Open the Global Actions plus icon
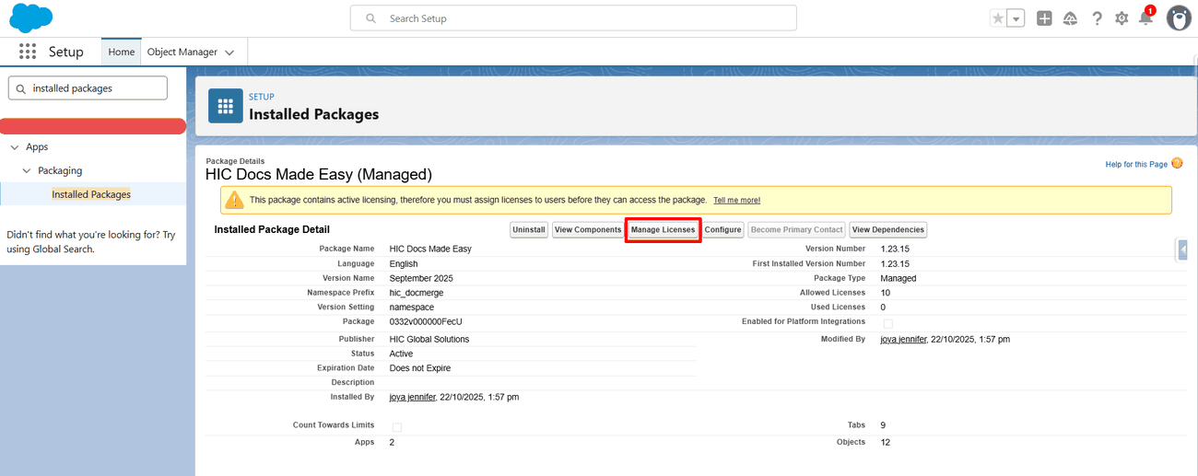1198x476 pixels. 1044,18
